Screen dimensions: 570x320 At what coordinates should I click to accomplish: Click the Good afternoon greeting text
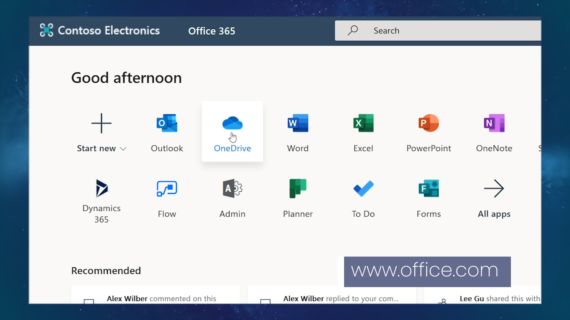(x=126, y=78)
